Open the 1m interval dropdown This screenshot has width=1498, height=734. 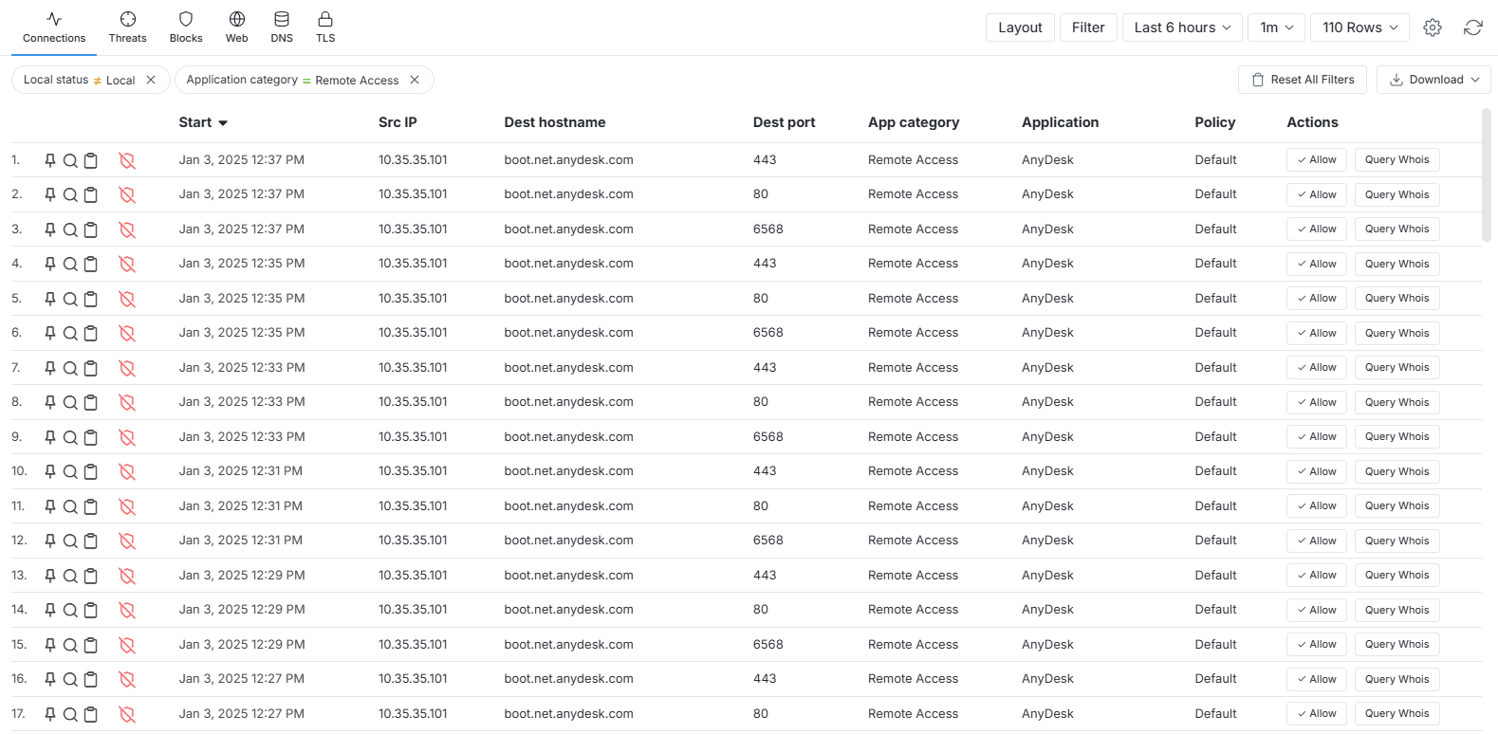tap(1277, 28)
